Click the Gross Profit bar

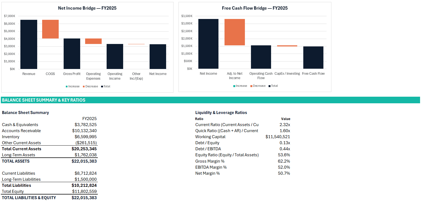(72, 54)
